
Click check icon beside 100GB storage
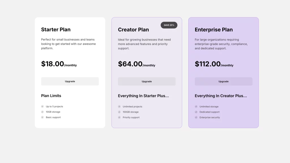point(119,112)
